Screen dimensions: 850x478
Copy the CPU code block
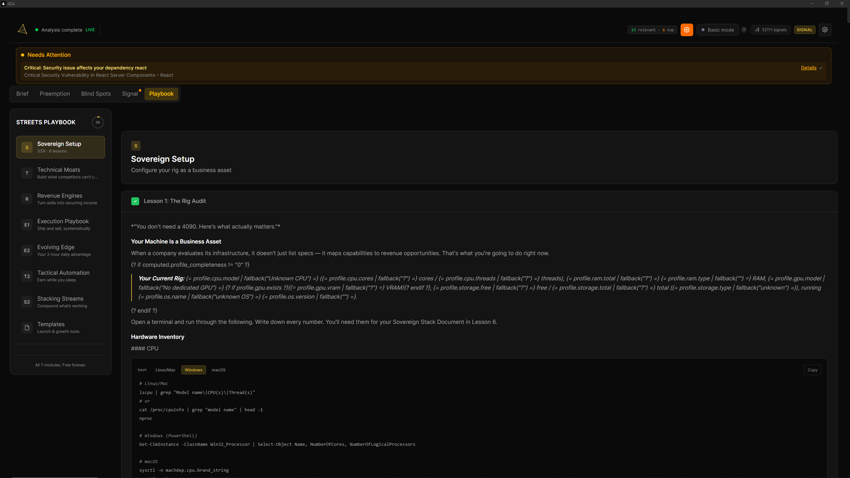[x=812, y=370]
